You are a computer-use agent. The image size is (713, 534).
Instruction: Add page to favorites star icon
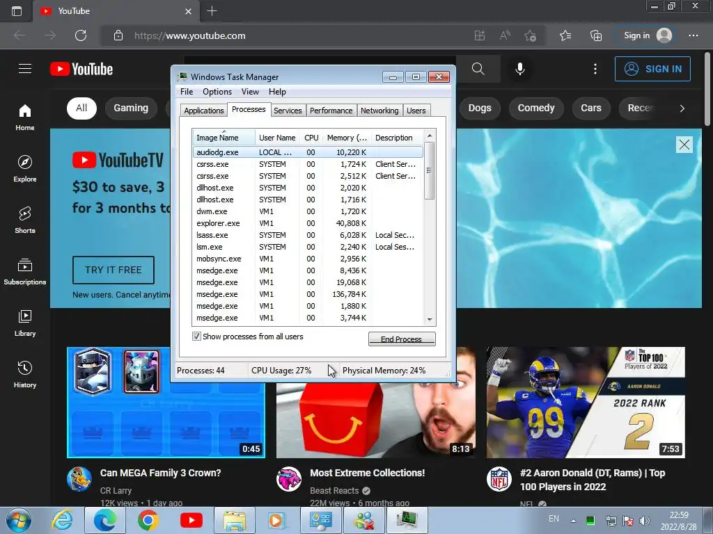[x=530, y=35]
